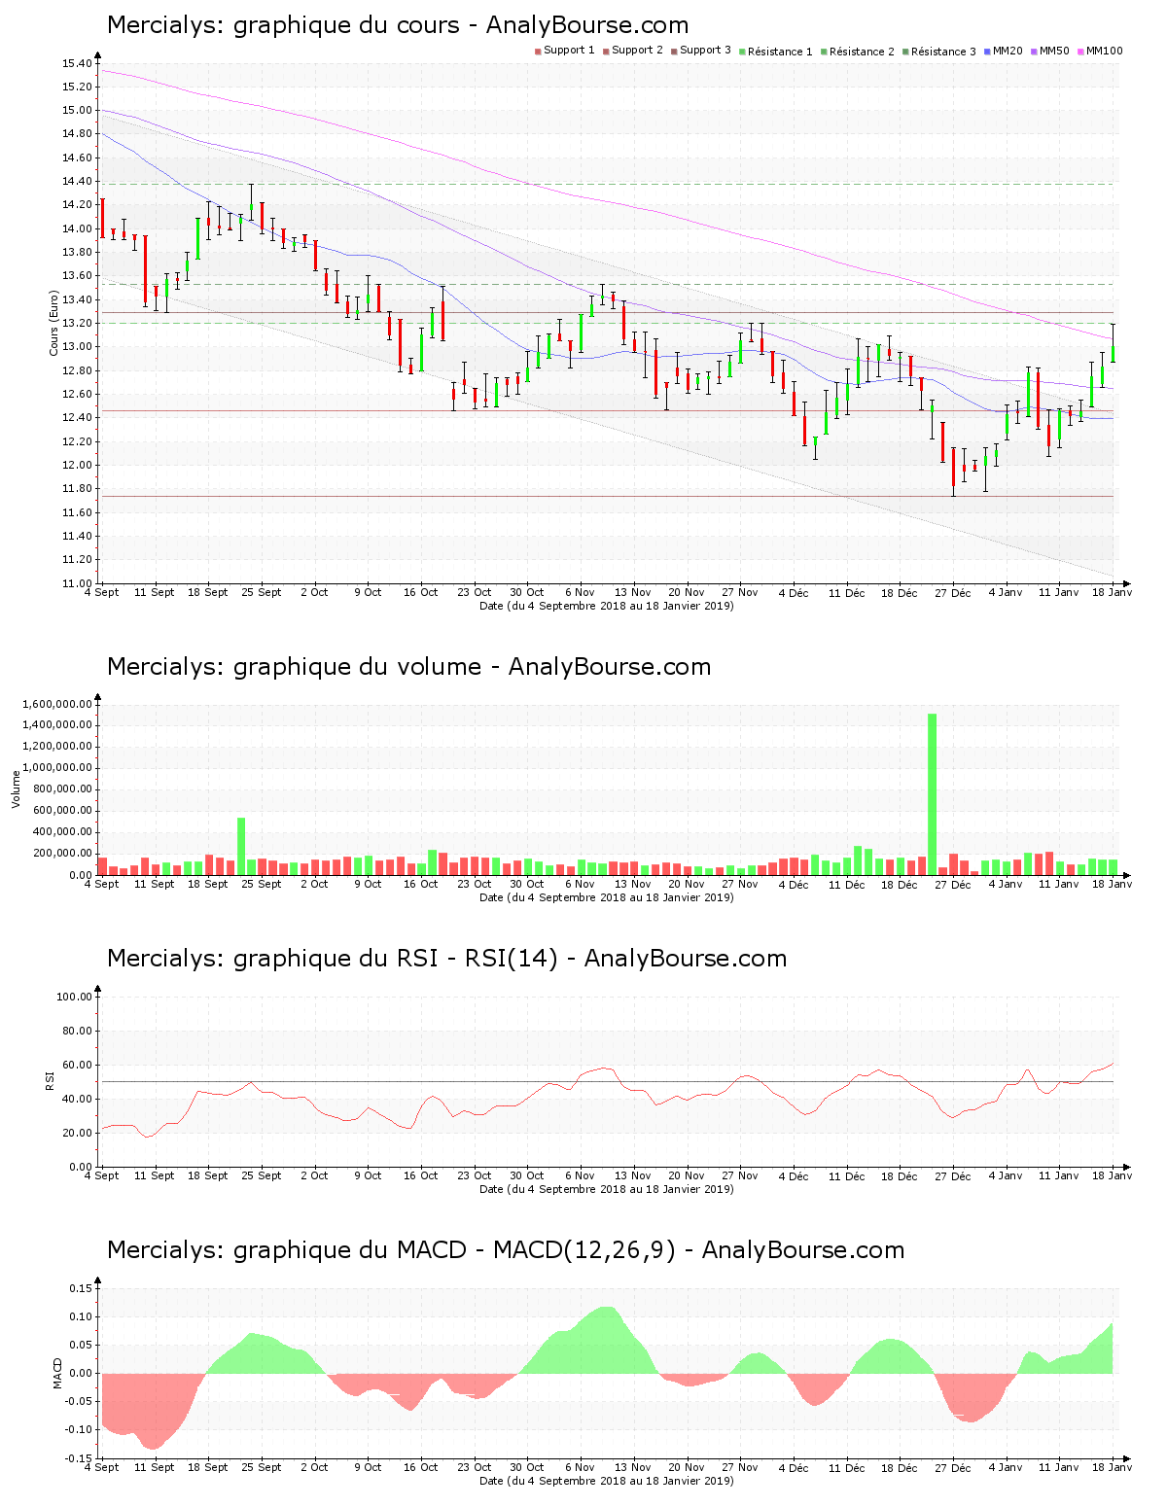Click the '4 Déc' tick on price chart
Viewport: 1167px width, 1507px height.
tap(794, 592)
